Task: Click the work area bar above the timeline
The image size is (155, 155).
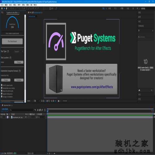Action: click(x=100, y=109)
